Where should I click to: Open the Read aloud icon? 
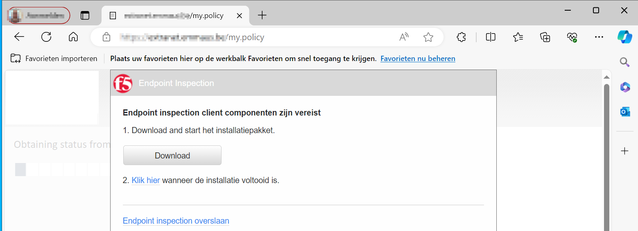coord(404,37)
